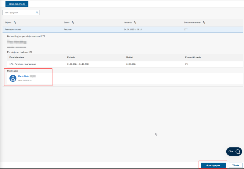The height and width of the screenshot is (169, 244).
Task: Open the MIN INNKURV (1) tab
Action: (17, 4)
